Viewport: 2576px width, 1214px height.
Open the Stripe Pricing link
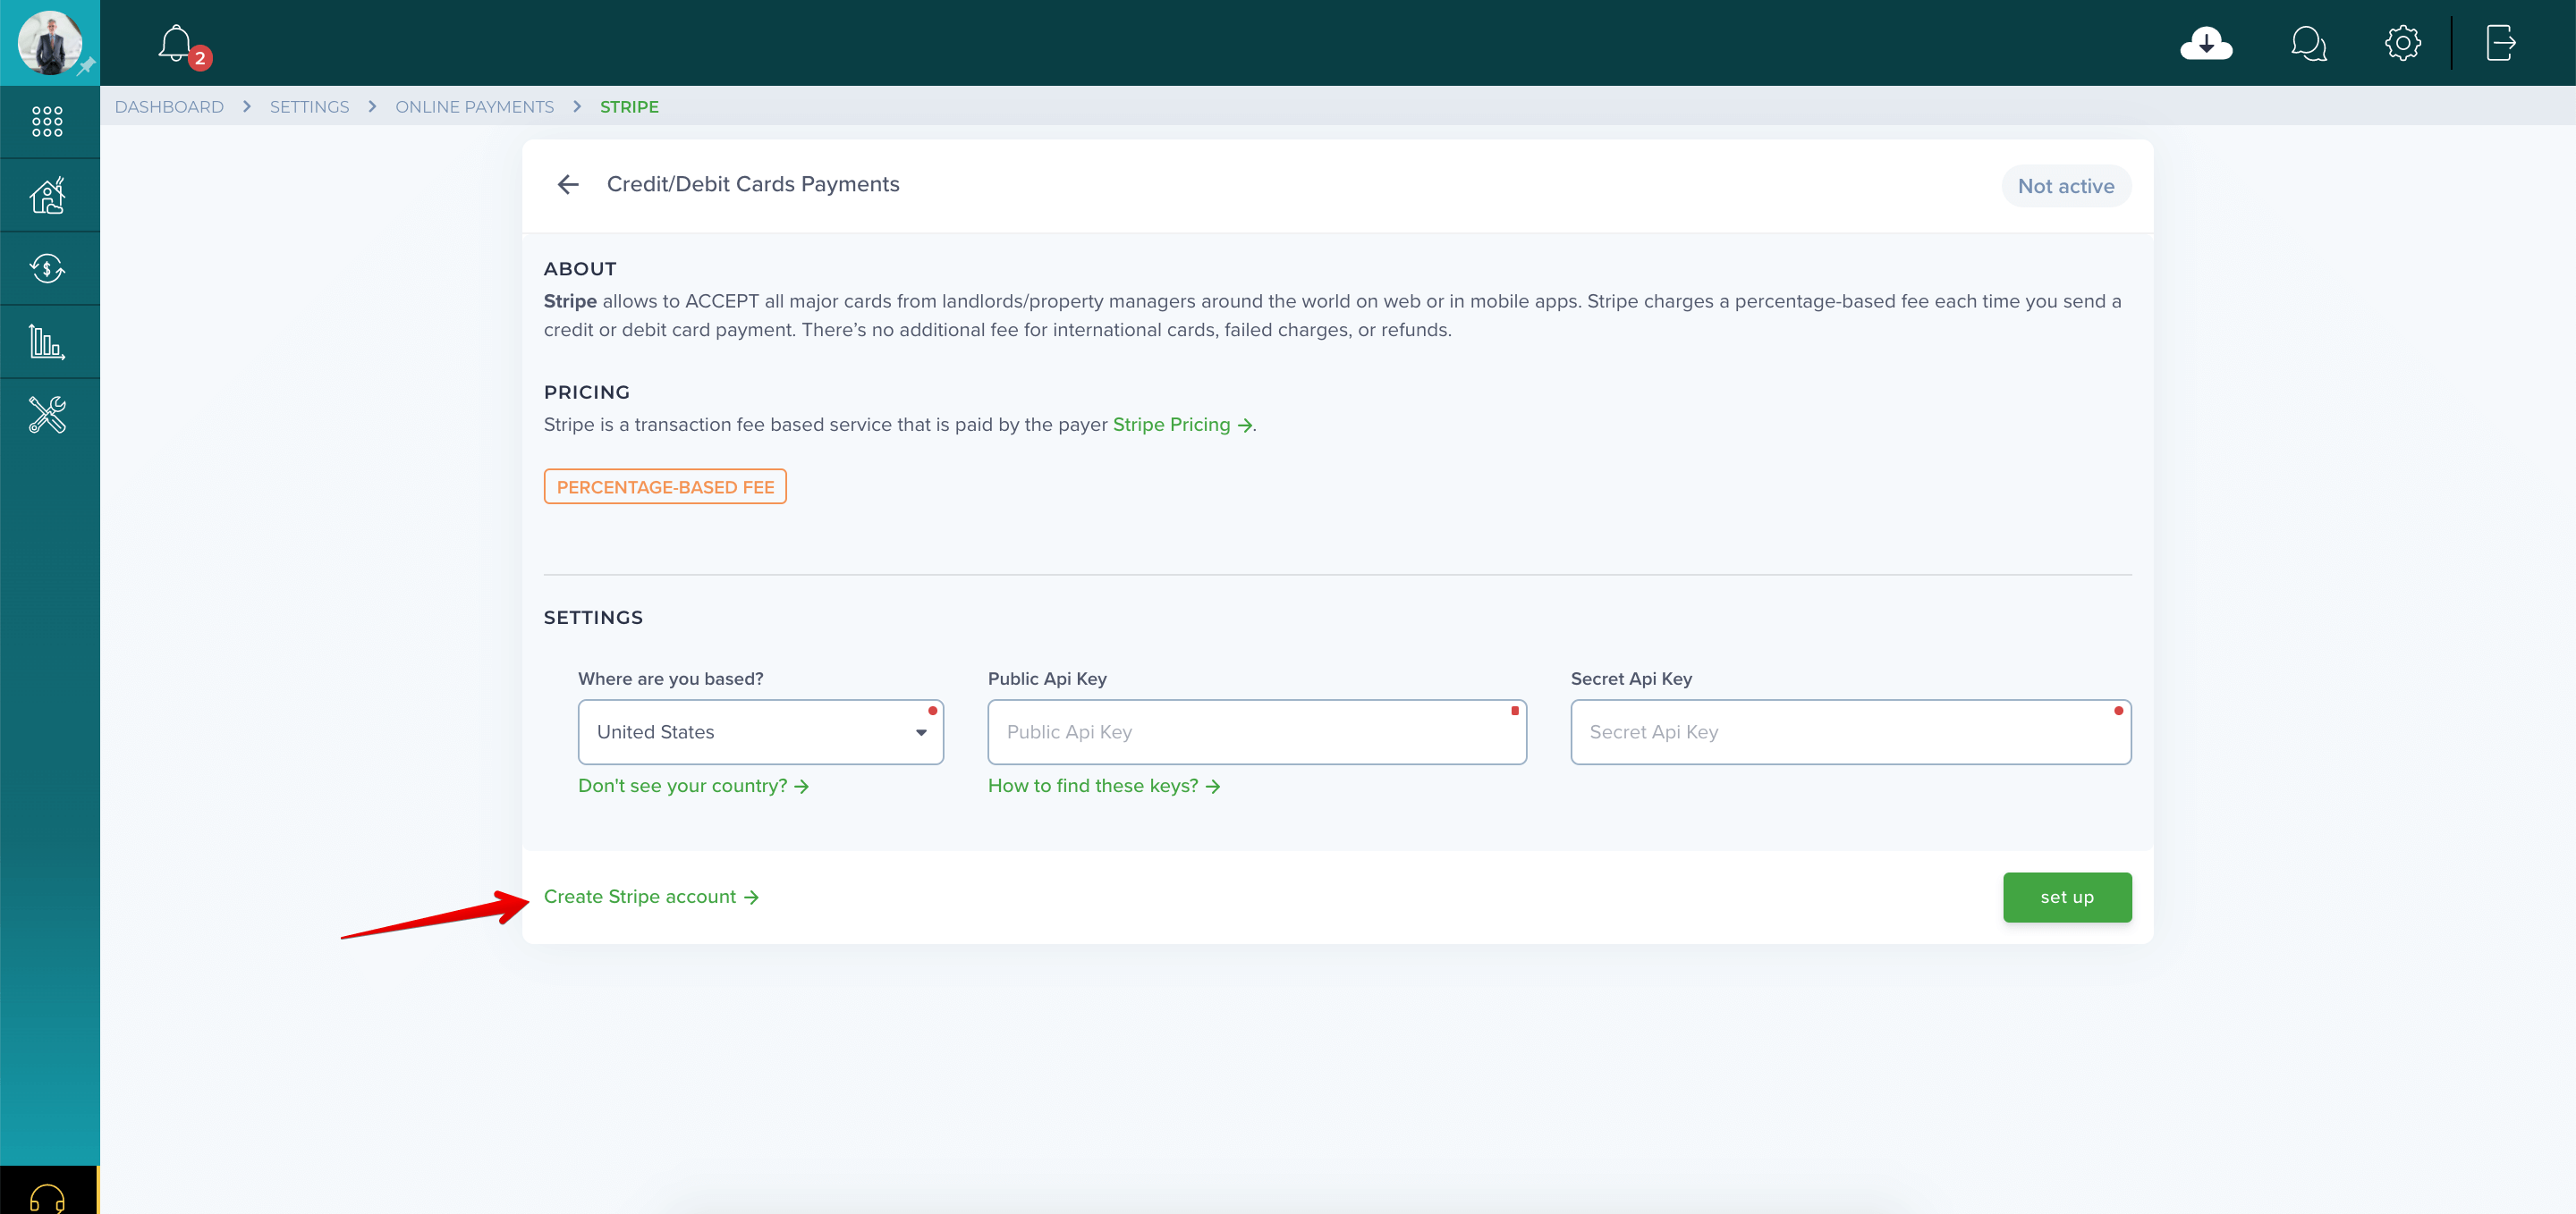pyautogui.click(x=1182, y=425)
